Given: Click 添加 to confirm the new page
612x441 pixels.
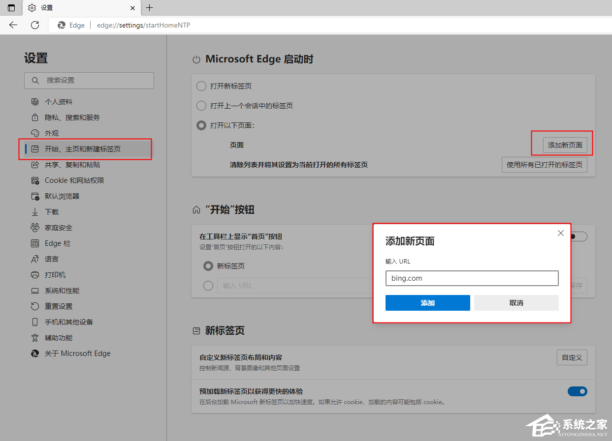Looking at the screenshot, I should (x=427, y=303).
